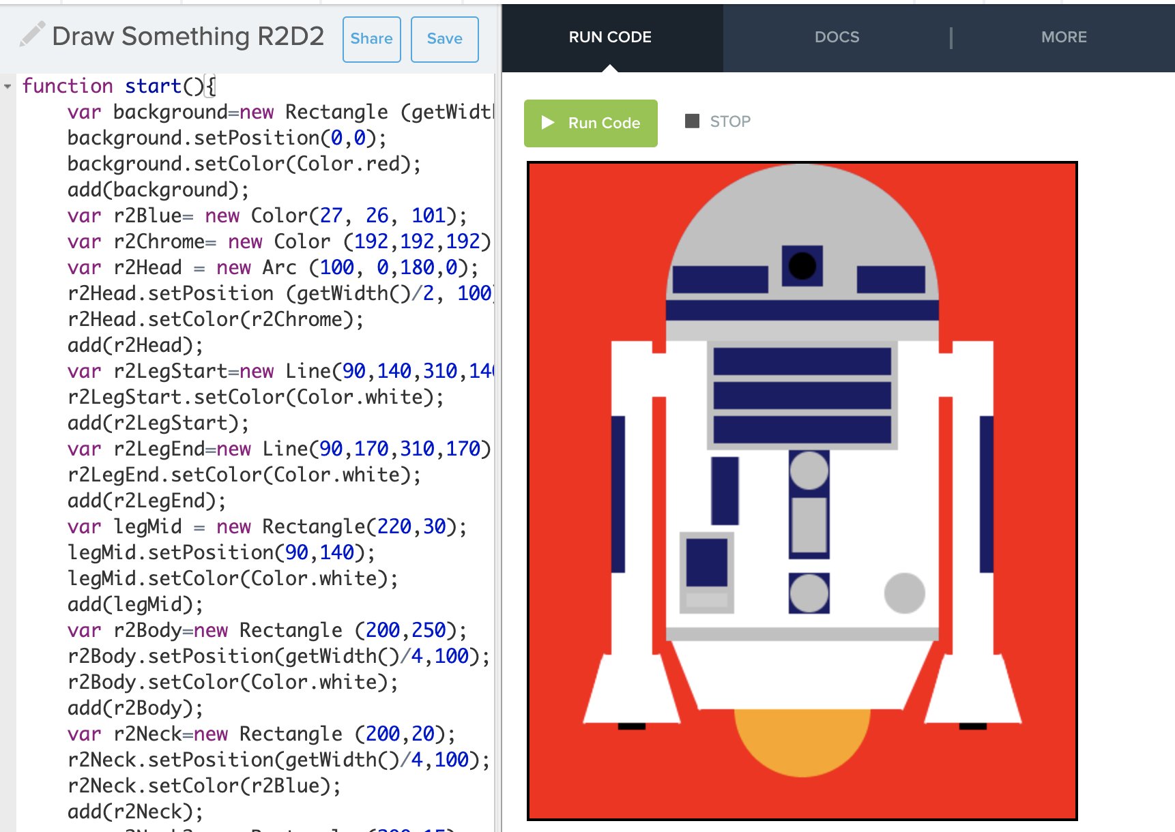Click the line 'r2Head.setColor(r2Chrome);'
Image resolution: width=1175 pixels, height=832 pixels.
coord(216,319)
